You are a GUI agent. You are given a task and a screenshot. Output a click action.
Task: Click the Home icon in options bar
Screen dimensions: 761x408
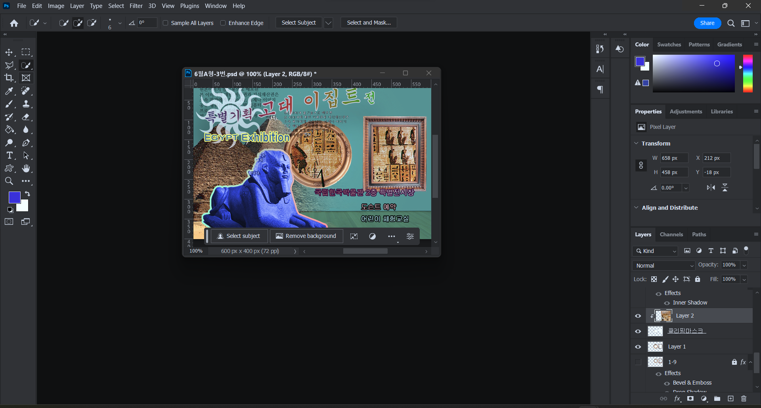point(14,23)
